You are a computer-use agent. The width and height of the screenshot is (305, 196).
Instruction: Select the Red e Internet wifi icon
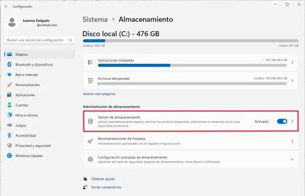[x=9, y=75]
